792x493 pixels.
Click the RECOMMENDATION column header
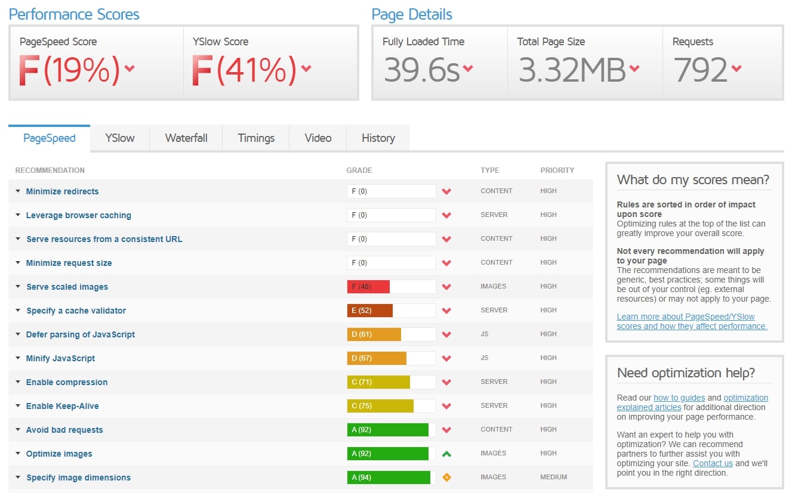[x=50, y=170]
